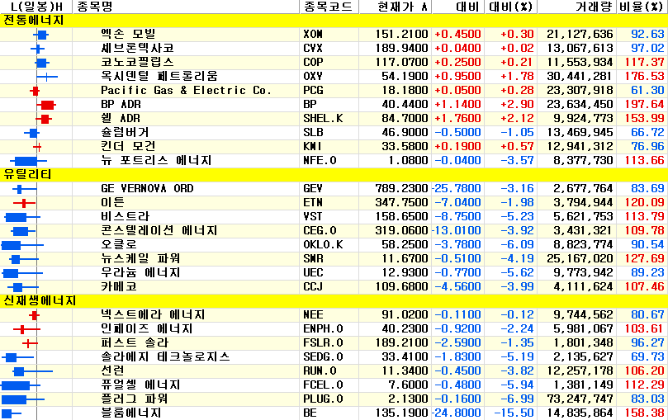Viewport: 668px width, 420px height.
Task: Select the candlestick icon for 퍼스트 솔라
Action: point(29,343)
